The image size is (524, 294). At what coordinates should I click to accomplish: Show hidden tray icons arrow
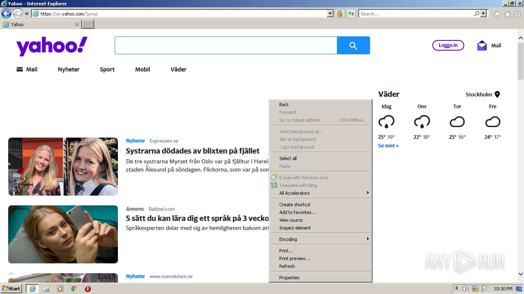coord(456,289)
